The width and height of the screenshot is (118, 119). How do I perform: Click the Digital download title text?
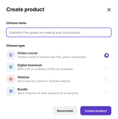30,65
